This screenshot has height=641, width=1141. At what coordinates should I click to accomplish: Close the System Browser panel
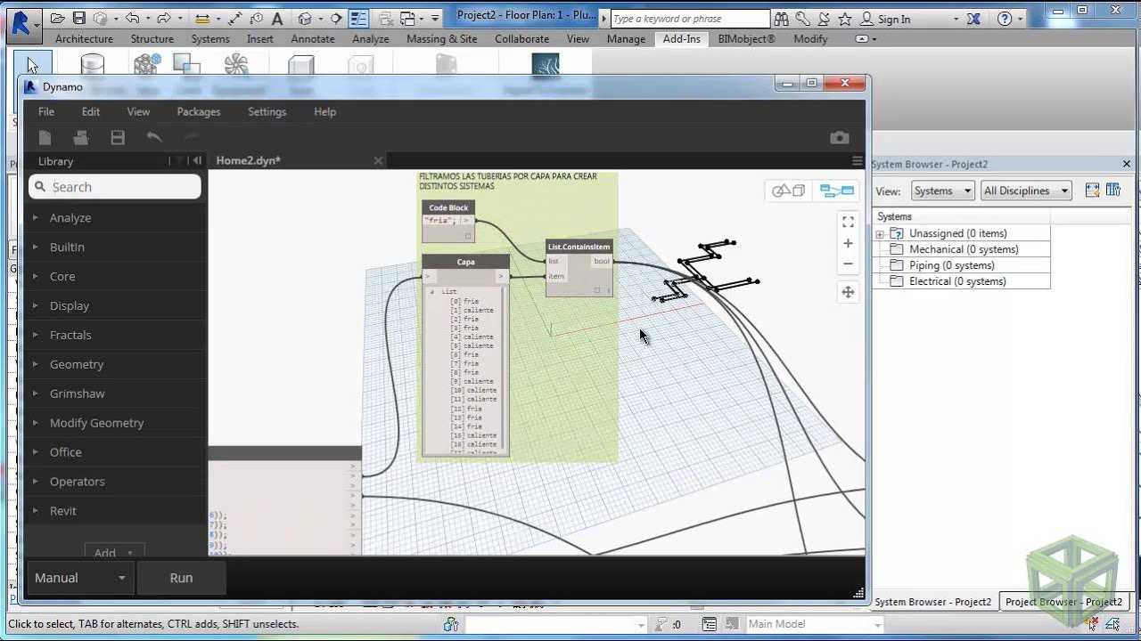pyautogui.click(x=1127, y=164)
